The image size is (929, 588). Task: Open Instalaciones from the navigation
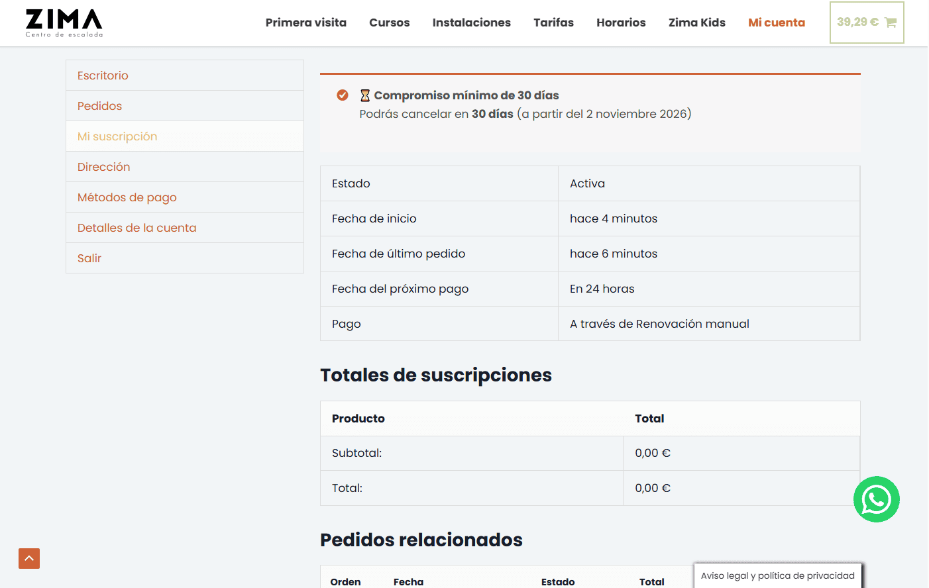[472, 23]
